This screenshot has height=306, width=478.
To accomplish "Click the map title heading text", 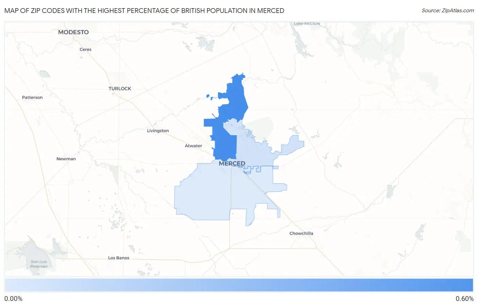I will pyautogui.click(x=144, y=11).
